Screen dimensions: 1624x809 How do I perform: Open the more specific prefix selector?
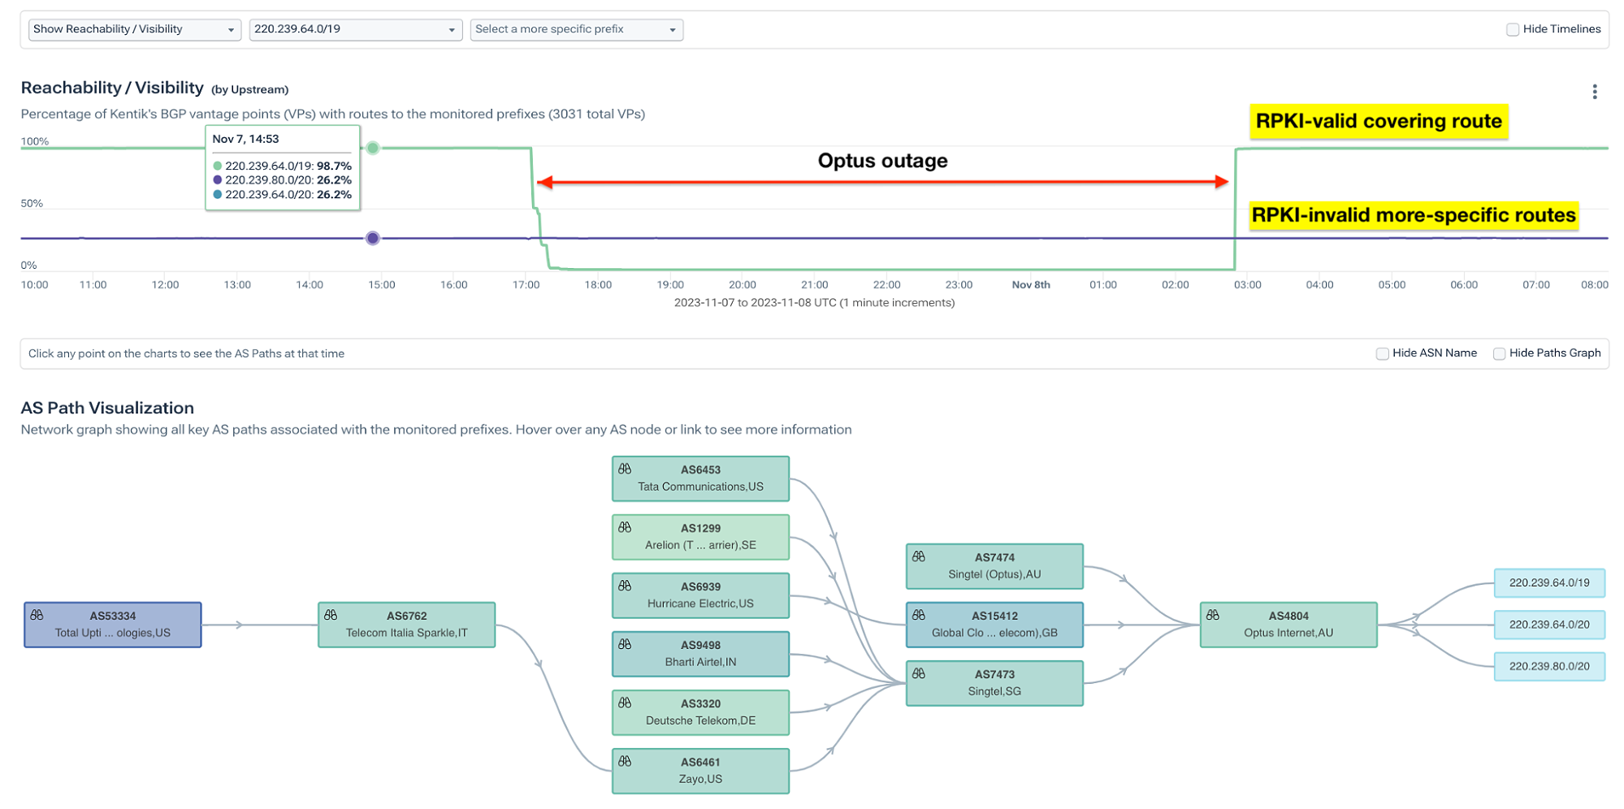point(577,29)
